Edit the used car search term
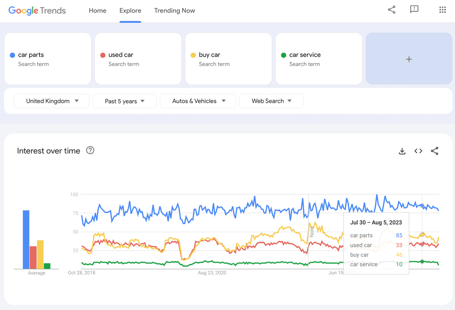The width and height of the screenshot is (455, 310). [138, 59]
